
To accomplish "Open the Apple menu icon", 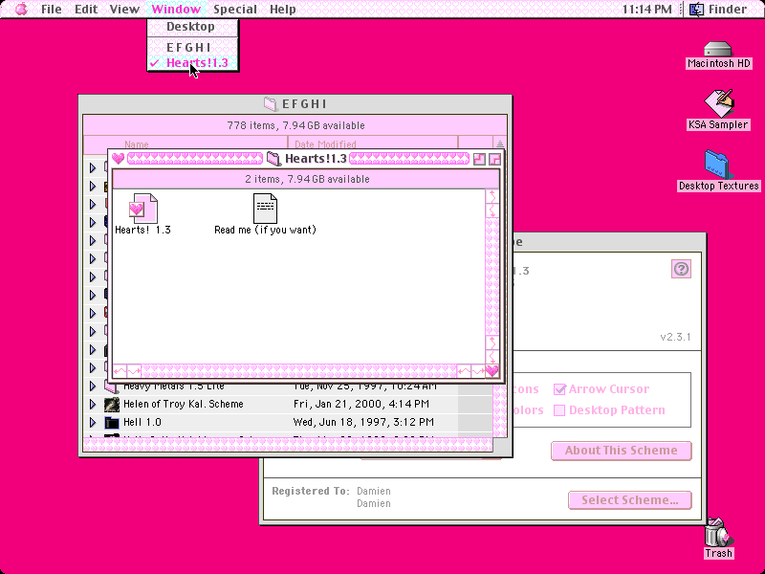I will point(21,9).
